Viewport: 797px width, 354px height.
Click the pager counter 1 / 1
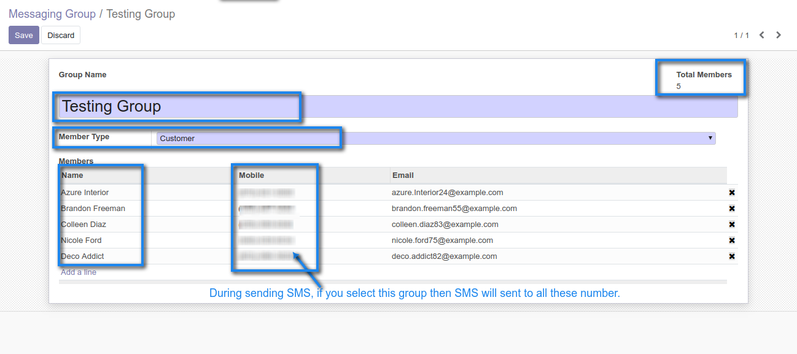coord(741,36)
